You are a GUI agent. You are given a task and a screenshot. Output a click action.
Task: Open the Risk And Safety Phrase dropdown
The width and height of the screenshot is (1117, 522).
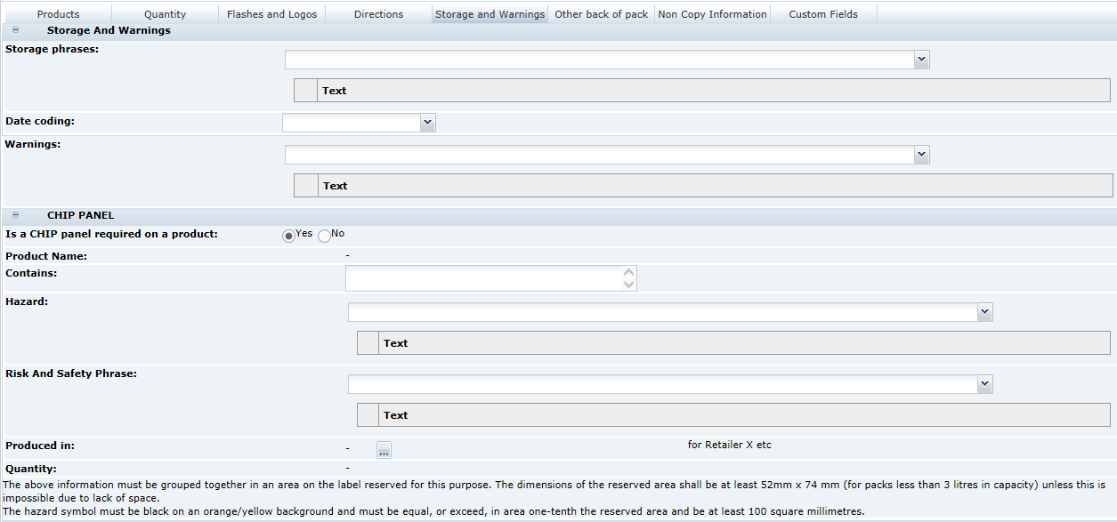[984, 384]
